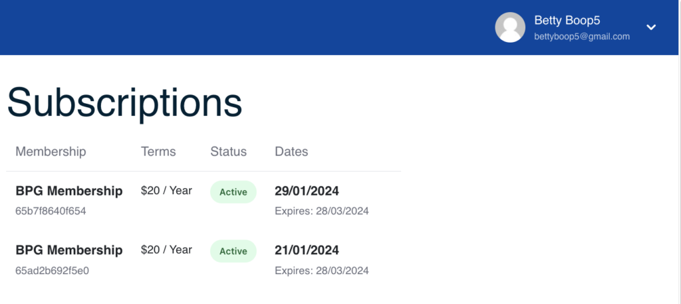Click the user avatar icon
This screenshot has width=681, height=304.
(511, 27)
